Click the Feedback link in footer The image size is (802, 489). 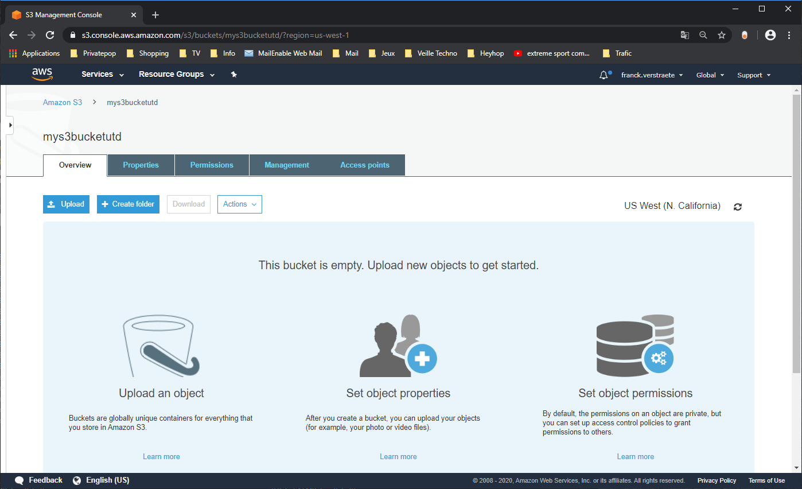(x=45, y=480)
